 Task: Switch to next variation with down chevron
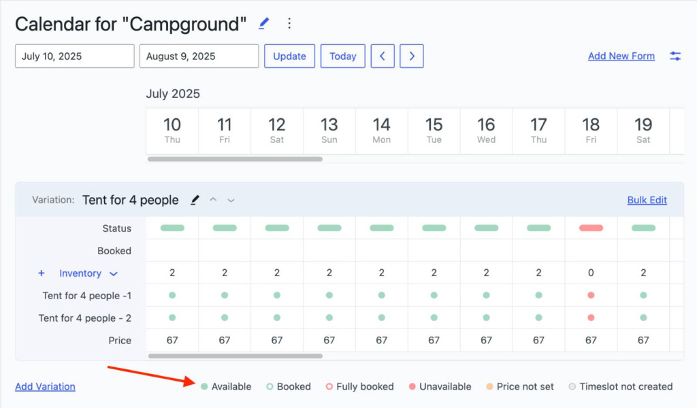231,200
